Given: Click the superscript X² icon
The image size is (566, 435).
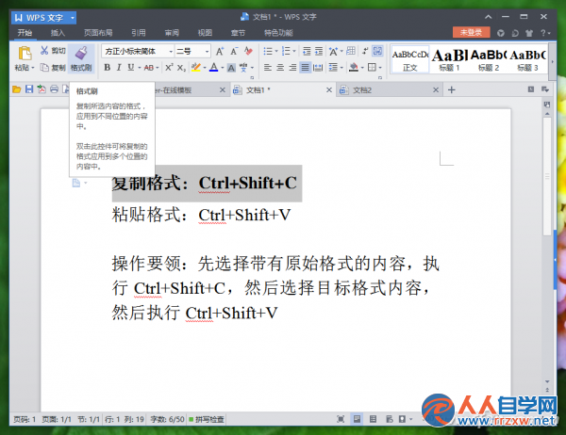Looking at the screenshot, I should coord(169,68).
